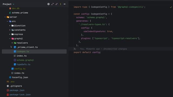Click the @junction folder icon
Viewport: 173px width, 97px height.
[x=13, y=26]
